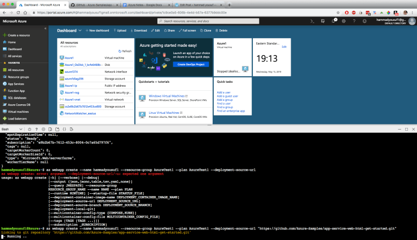Switch to the GitHub Azure-Samples tab
Screen dimensions: 417x240
point(94,5)
